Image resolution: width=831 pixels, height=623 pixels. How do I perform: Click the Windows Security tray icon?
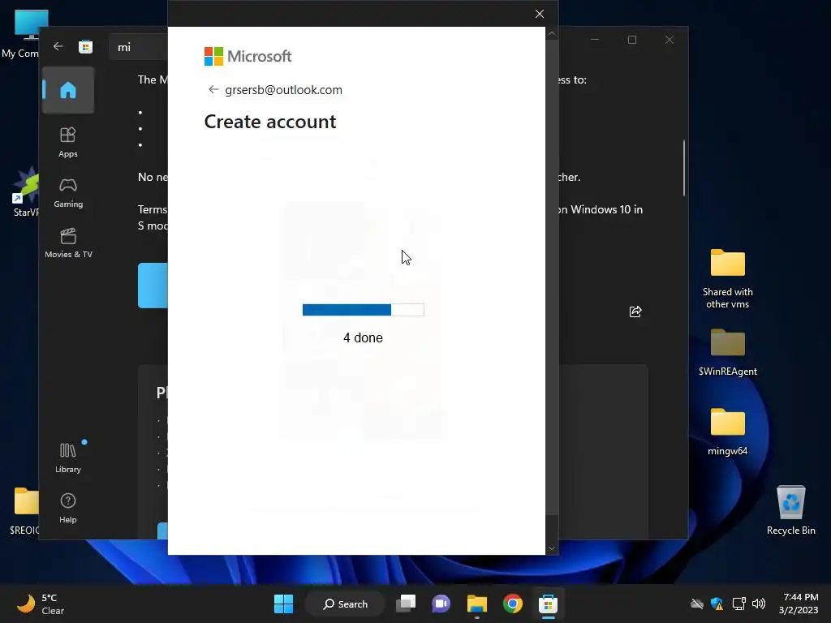[717, 604]
